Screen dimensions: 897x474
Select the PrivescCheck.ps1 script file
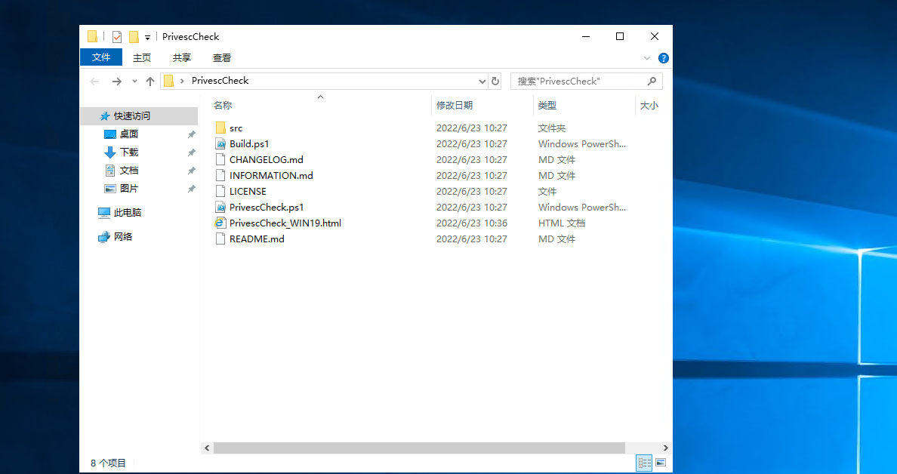pyautogui.click(x=266, y=207)
